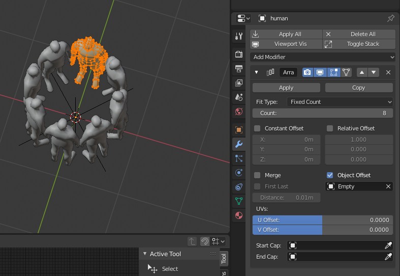400x276 pixels.
Task: Remove the Array modifier
Action: (x=388, y=72)
